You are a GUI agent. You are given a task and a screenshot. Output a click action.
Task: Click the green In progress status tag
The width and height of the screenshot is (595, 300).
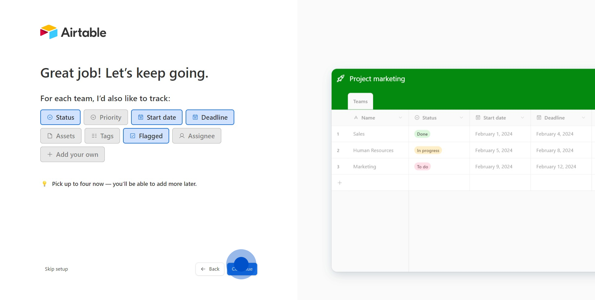(428, 151)
